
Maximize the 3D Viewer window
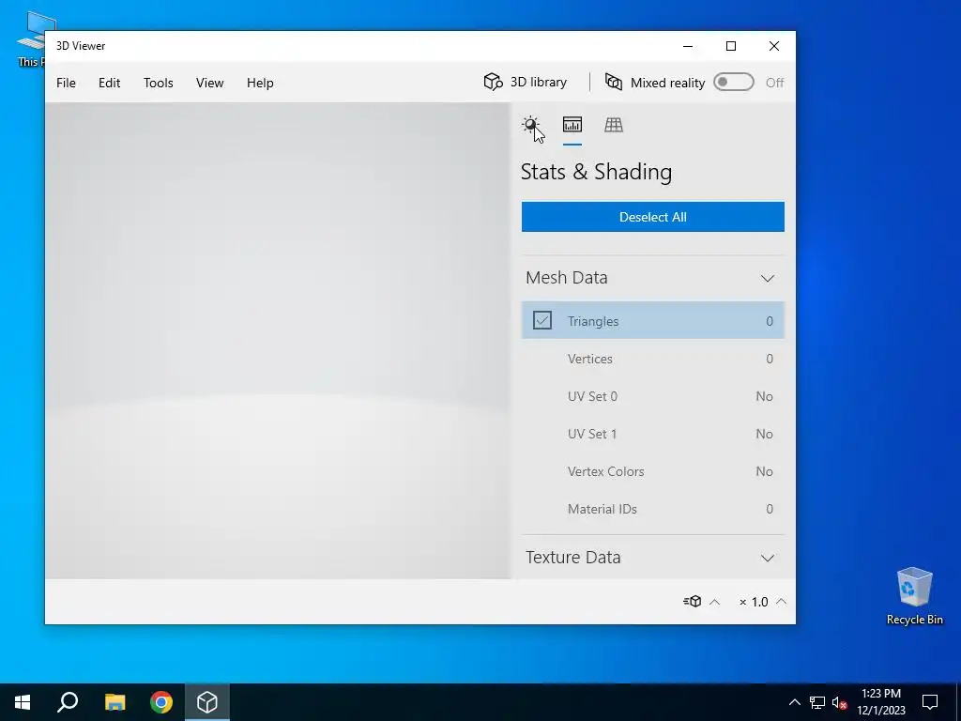731,46
